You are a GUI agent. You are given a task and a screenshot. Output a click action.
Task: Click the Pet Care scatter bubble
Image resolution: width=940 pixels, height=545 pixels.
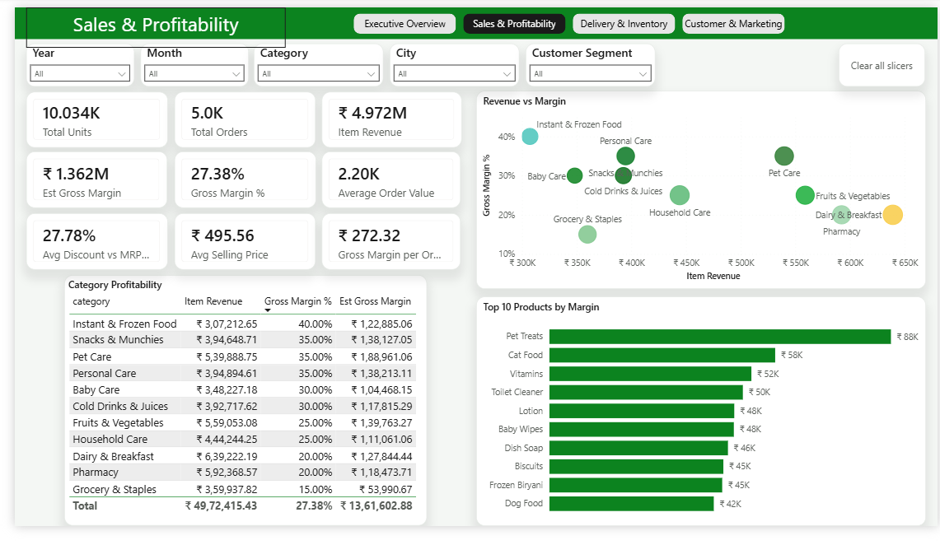pos(784,156)
